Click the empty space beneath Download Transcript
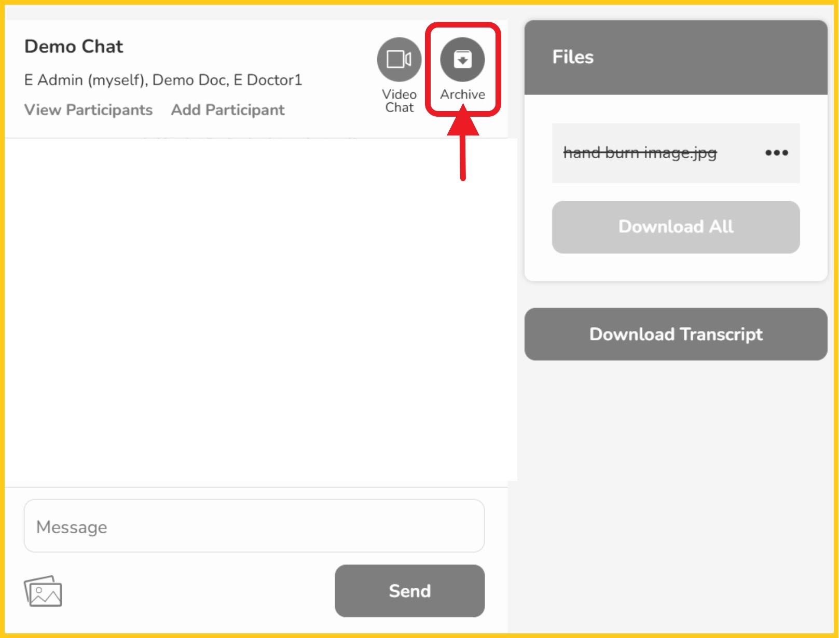This screenshot has height=638, width=839. coord(676,493)
